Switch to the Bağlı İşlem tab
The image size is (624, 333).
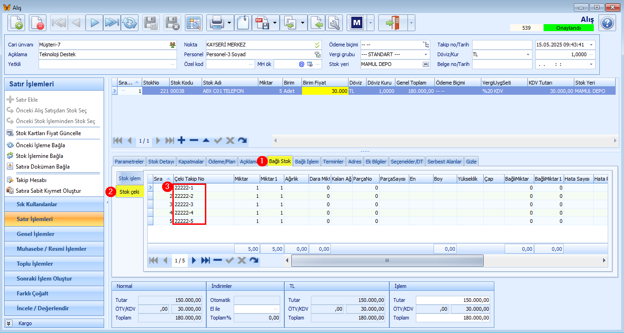pos(307,162)
